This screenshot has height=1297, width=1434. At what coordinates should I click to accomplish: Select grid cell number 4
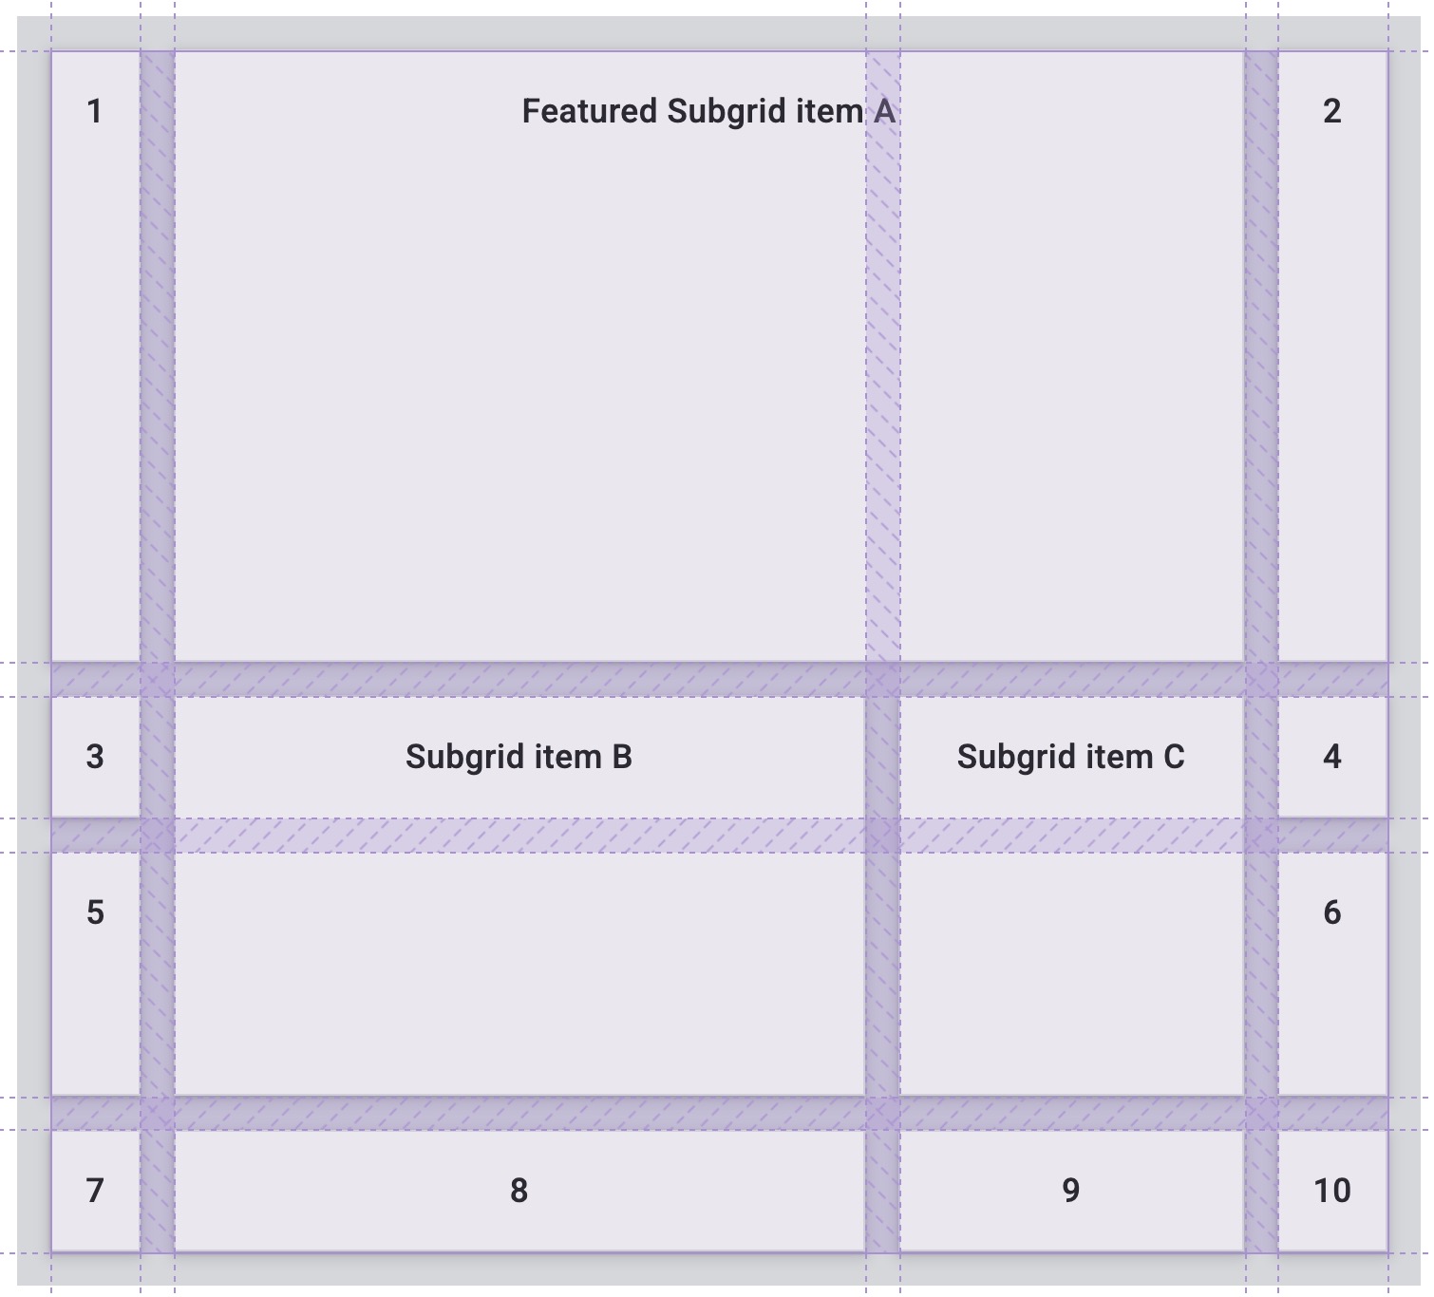click(x=1331, y=757)
